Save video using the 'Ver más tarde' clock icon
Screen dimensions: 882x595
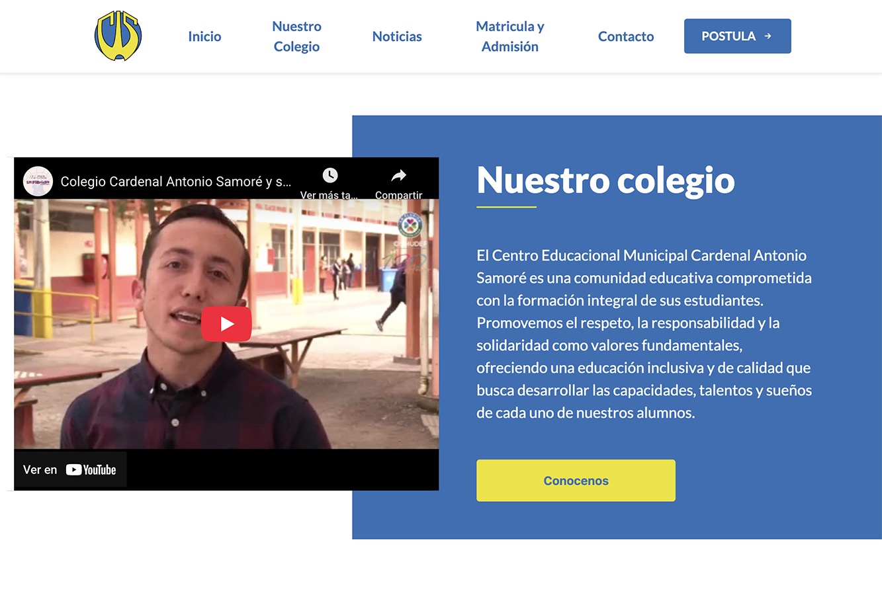tap(330, 175)
